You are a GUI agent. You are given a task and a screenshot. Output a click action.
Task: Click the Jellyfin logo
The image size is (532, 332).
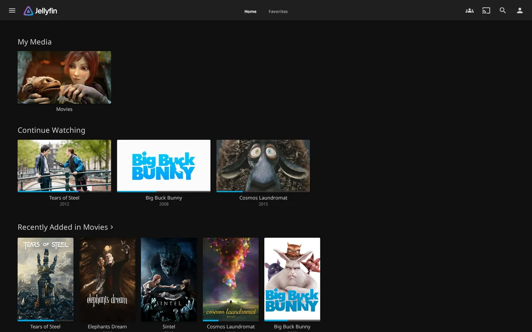pyautogui.click(x=40, y=11)
